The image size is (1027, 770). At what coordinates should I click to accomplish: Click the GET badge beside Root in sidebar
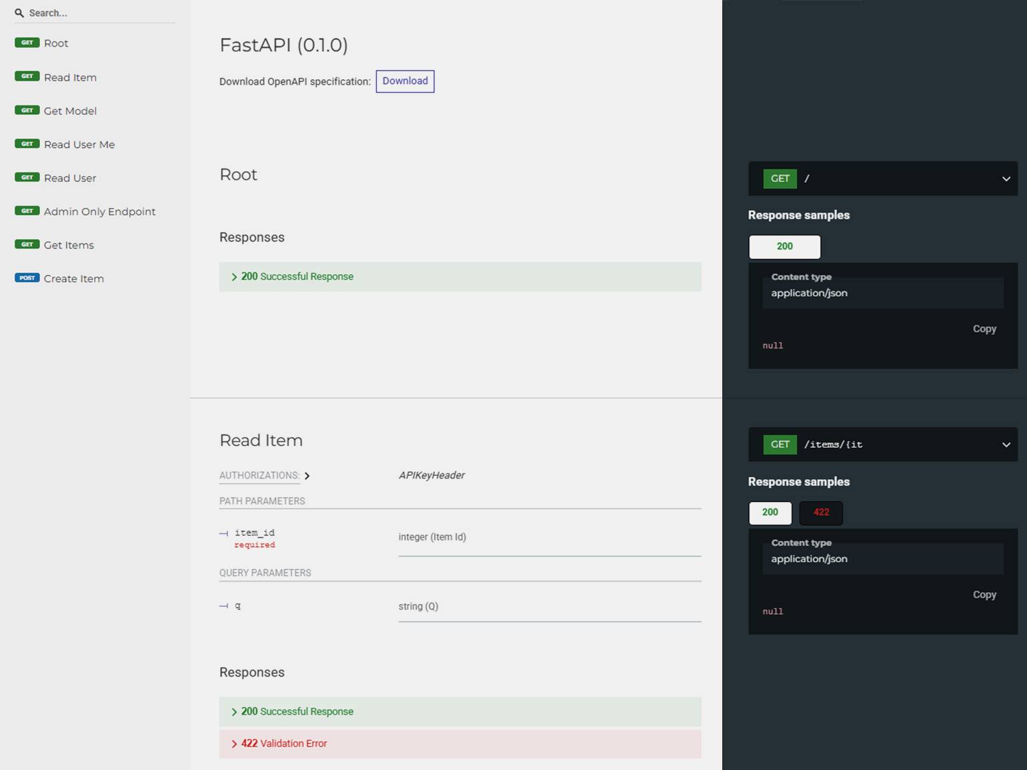[27, 43]
